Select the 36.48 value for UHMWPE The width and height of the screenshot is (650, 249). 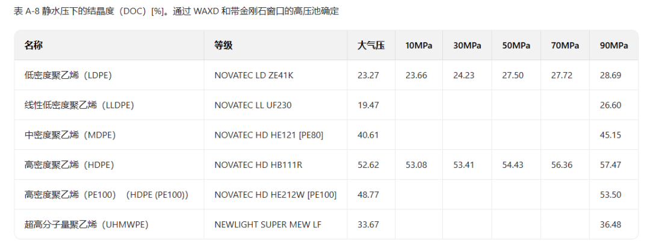611,224
